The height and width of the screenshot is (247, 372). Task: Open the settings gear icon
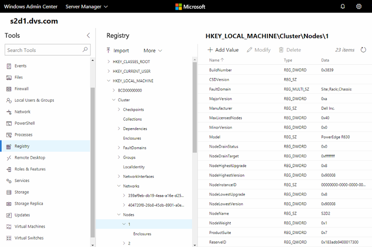(359, 6)
